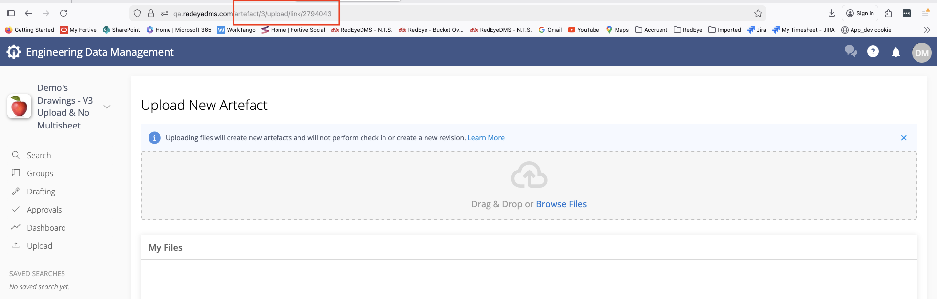This screenshot has width=937, height=299.
Task: Bookmark this page with the star icon
Action: [758, 14]
